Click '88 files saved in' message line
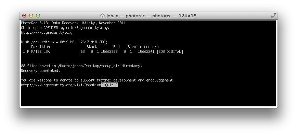The width and height of the screenshot is (297, 135). point(82,66)
